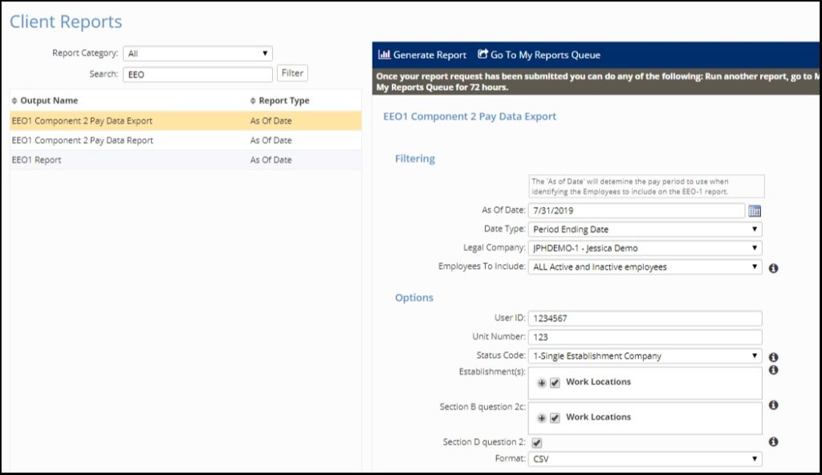This screenshot has width=822, height=475.
Task: Click Generate Report
Action: [422, 55]
